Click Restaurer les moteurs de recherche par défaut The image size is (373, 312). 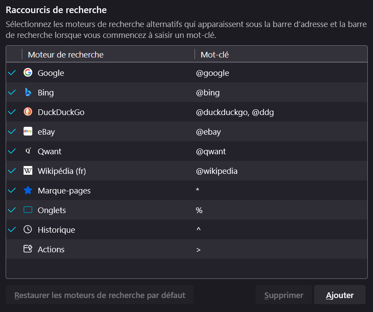tap(100, 295)
